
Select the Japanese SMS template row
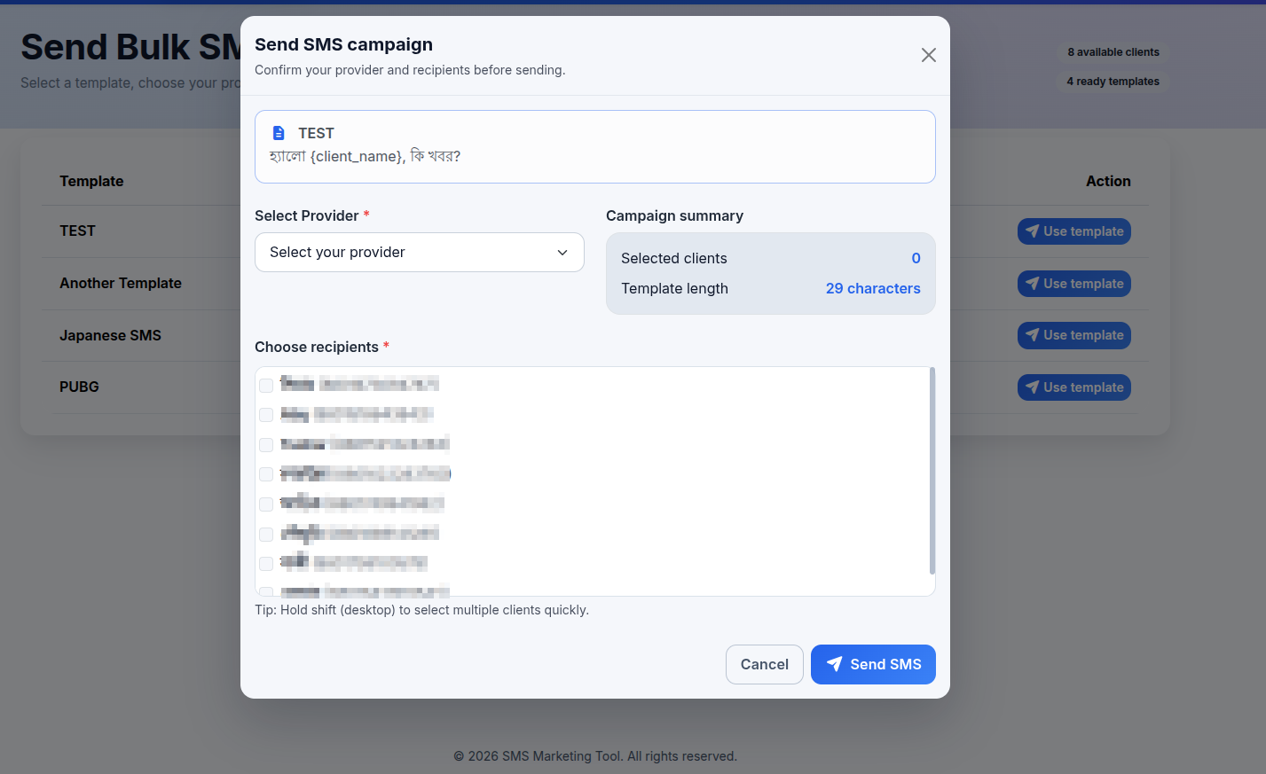coord(110,335)
